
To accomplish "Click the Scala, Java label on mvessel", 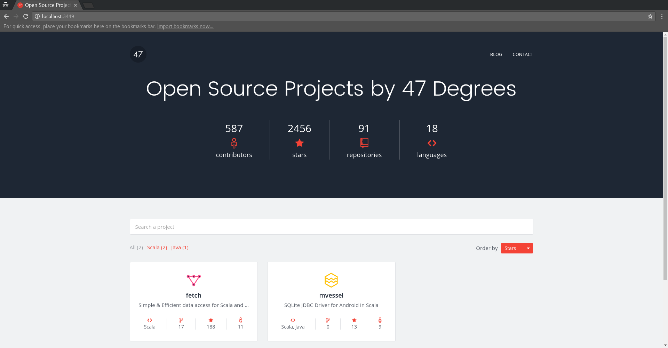I will tap(293, 327).
